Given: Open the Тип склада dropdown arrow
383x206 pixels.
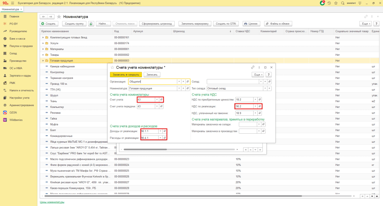Looking at the screenshot, I should click(x=265, y=88).
